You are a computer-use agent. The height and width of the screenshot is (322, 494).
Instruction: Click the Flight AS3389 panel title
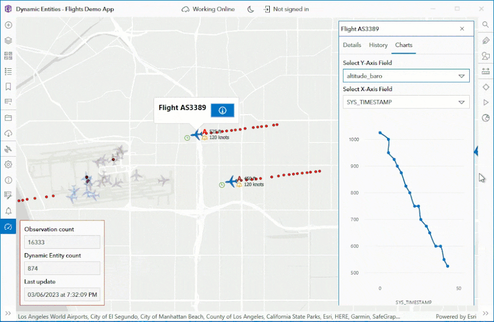click(x=360, y=29)
